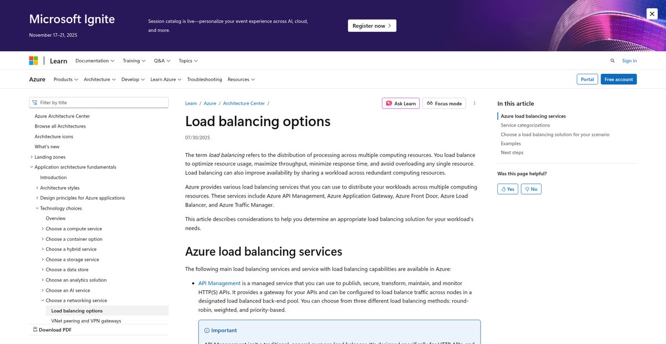
Task: Click Register now button
Action: click(372, 26)
